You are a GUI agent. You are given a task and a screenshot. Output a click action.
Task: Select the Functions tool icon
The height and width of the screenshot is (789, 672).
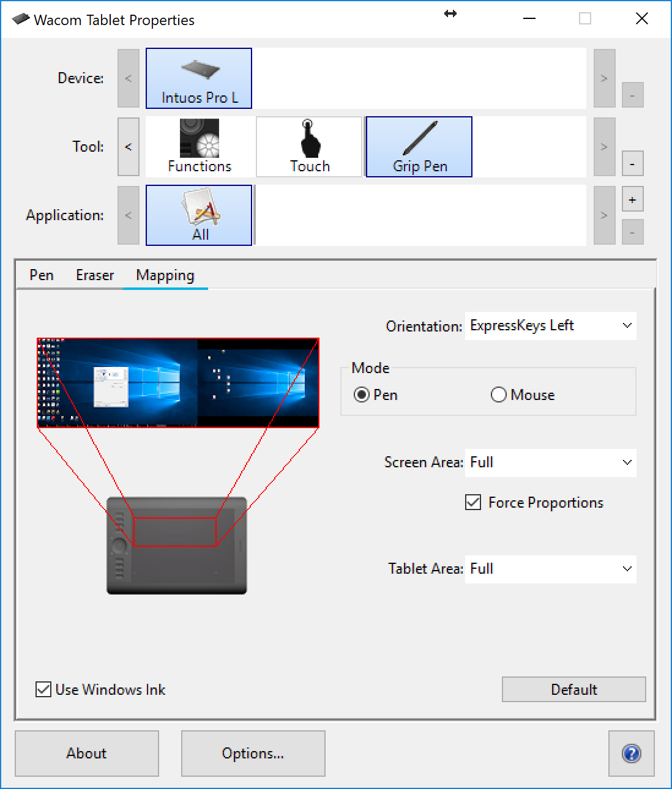(200, 147)
